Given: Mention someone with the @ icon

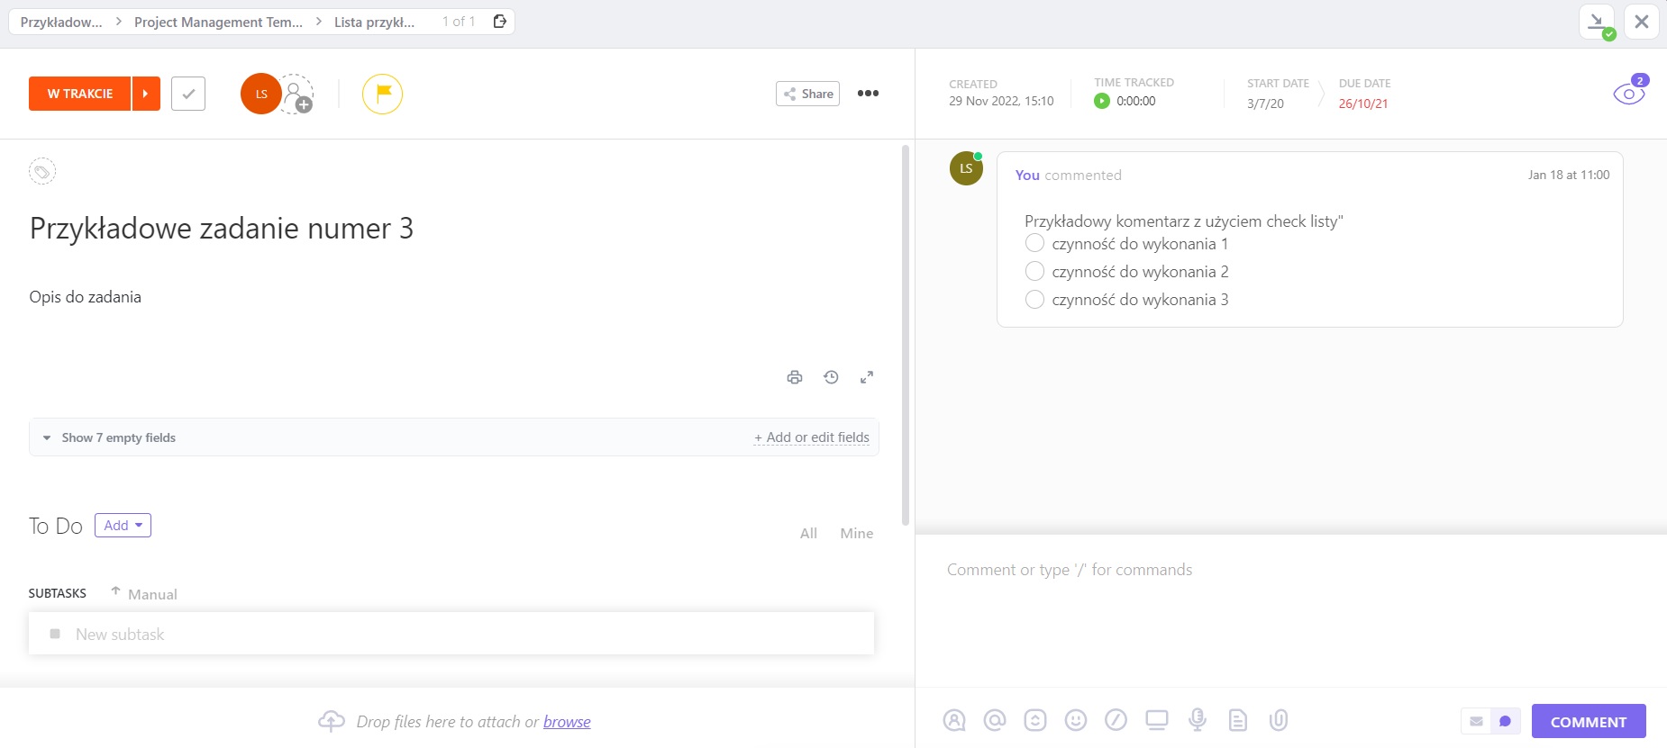Looking at the screenshot, I should tap(995, 720).
